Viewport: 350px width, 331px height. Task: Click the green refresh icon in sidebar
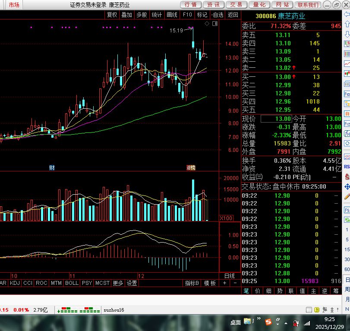[347, 220]
